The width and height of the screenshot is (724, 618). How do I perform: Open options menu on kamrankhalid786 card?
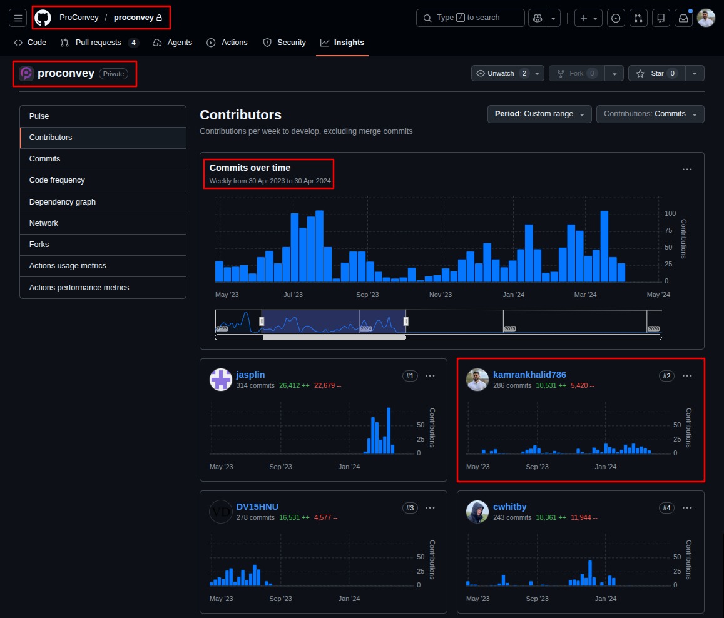click(687, 376)
